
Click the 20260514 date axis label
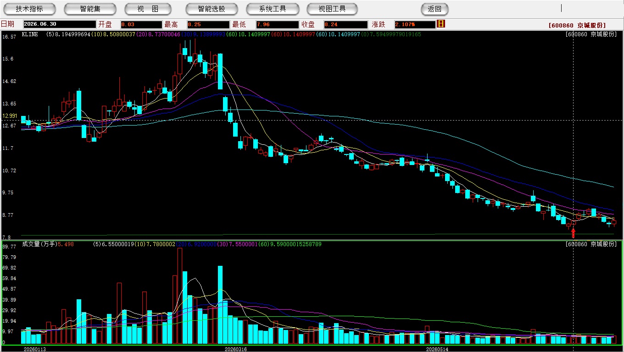[437, 349]
